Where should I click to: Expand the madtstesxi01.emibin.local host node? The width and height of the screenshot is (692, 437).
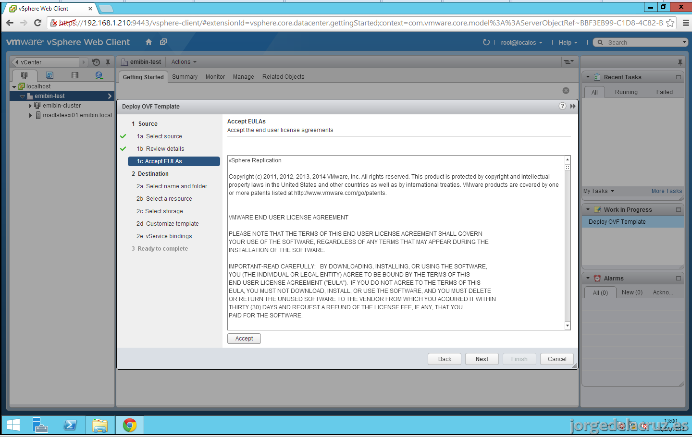pos(30,115)
